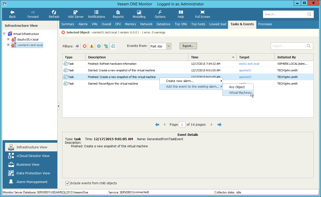This screenshot has width=321, height=197.
Task: Click the magnifier in the top search box
Action: pyautogui.click(x=310, y=14)
